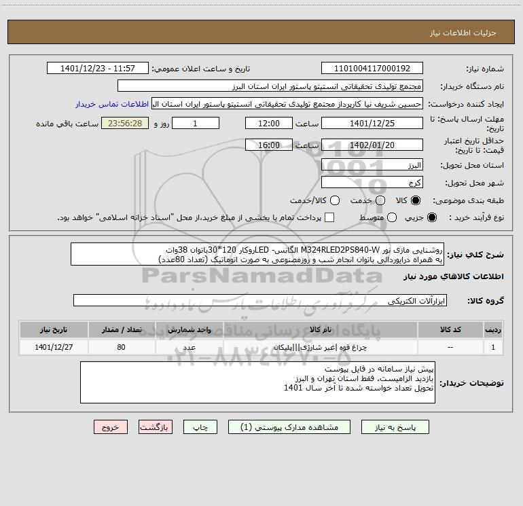Click the remaining time field 23:56:28

tap(125, 123)
